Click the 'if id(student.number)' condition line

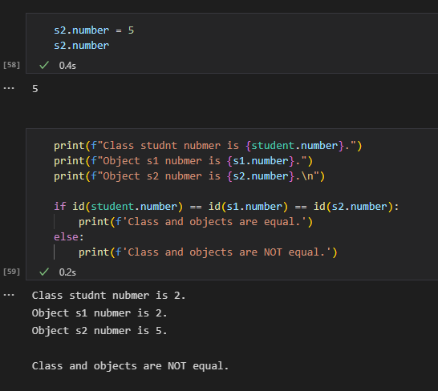226,207
